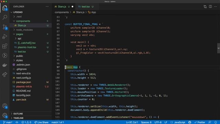Open the Search view in activity bar
The width and height of the screenshot is (220, 124).
[5, 17]
